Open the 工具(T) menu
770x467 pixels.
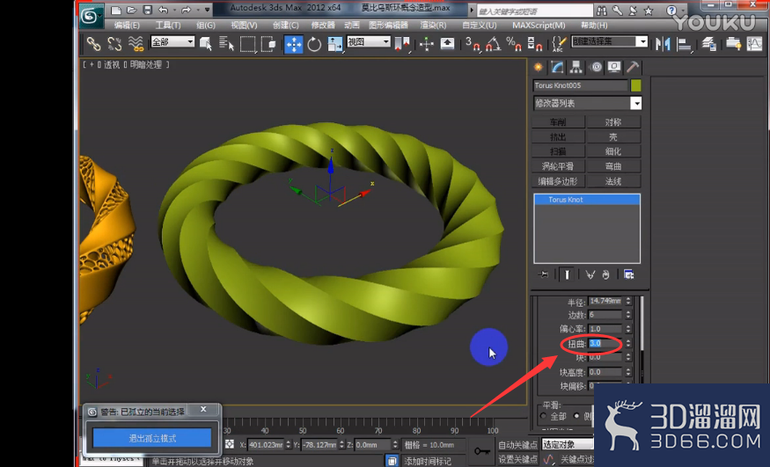point(168,25)
